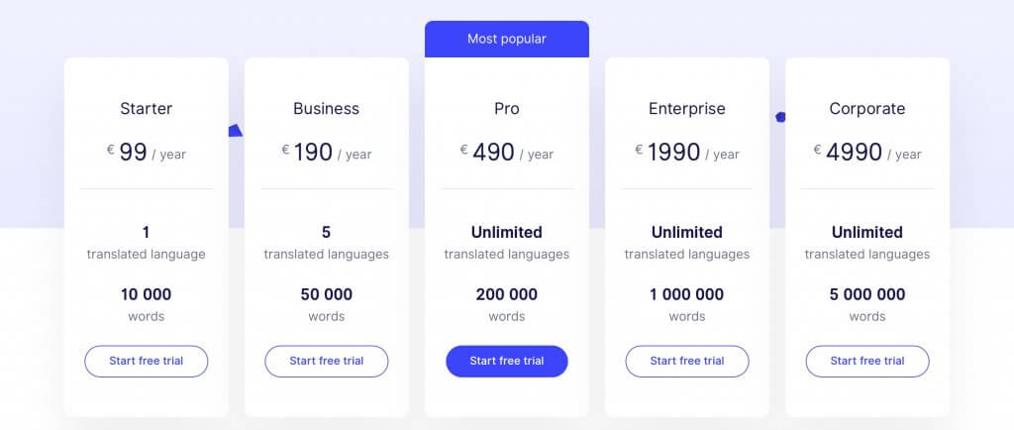The height and width of the screenshot is (430, 1014).
Task: Click the 5 000 000 words figure
Action: pos(866,294)
